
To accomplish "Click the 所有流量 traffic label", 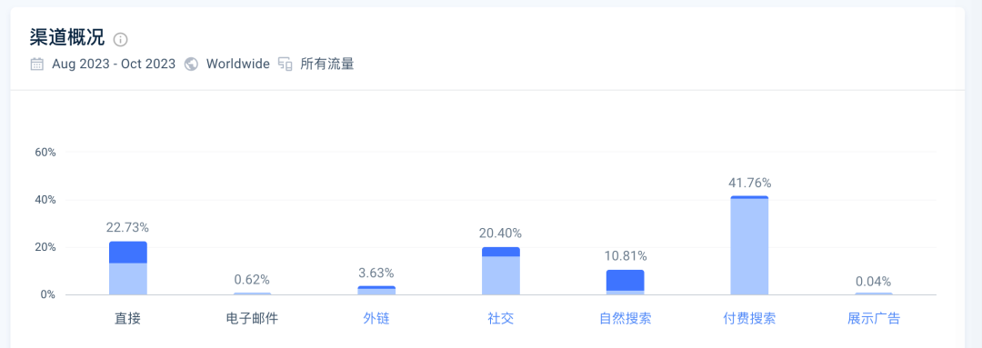I will (x=327, y=64).
